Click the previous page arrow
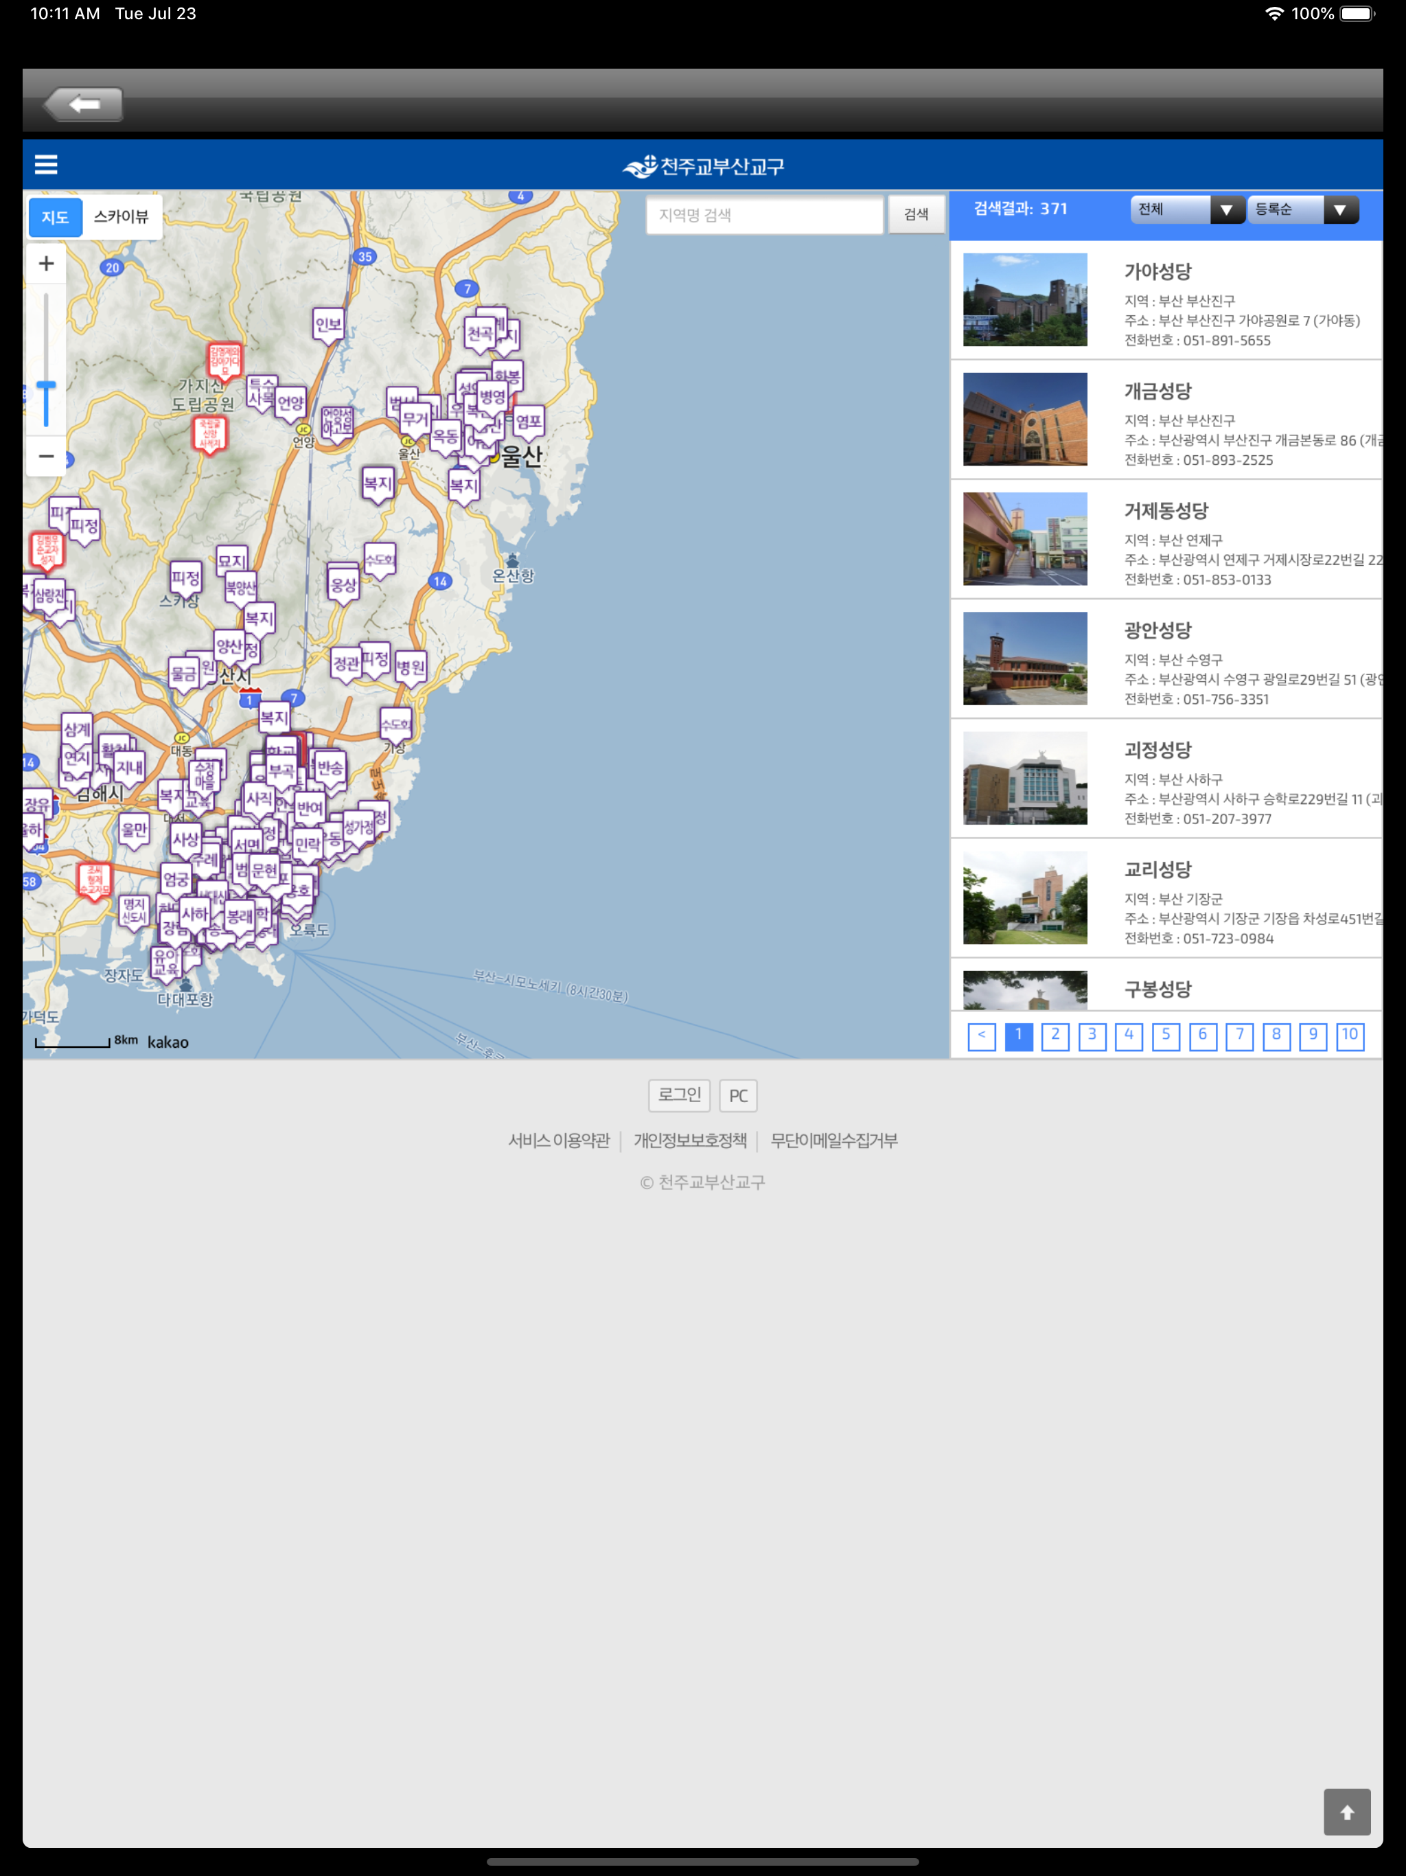 click(x=981, y=1036)
